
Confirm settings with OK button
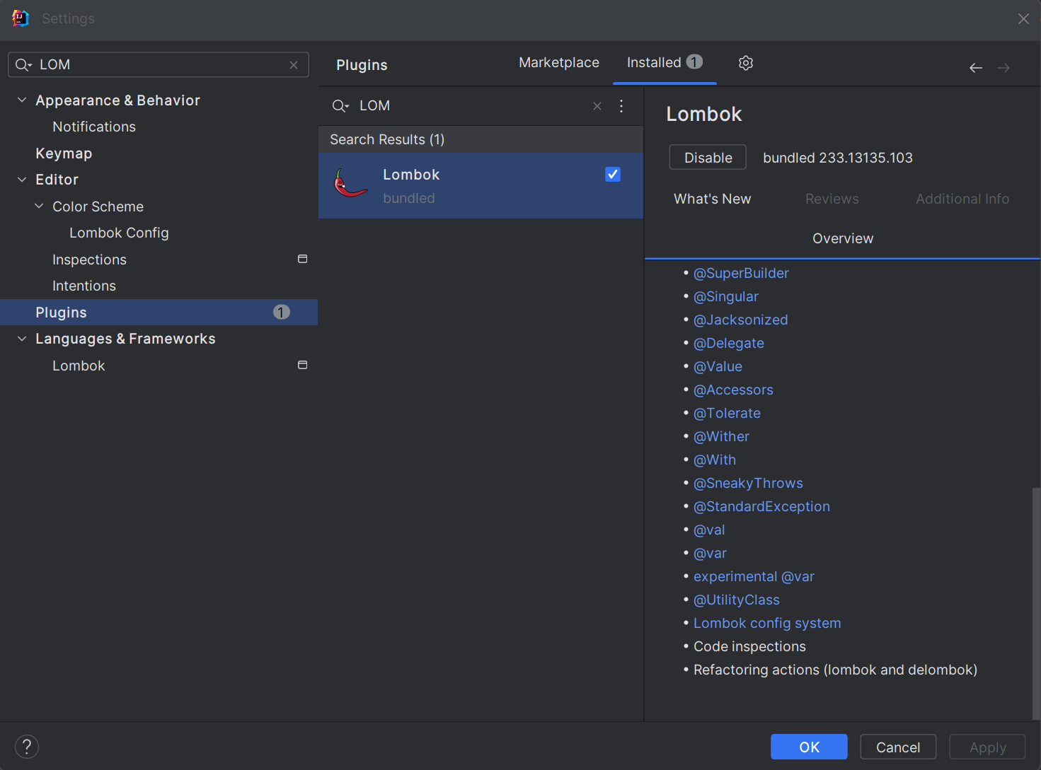[809, 747]
